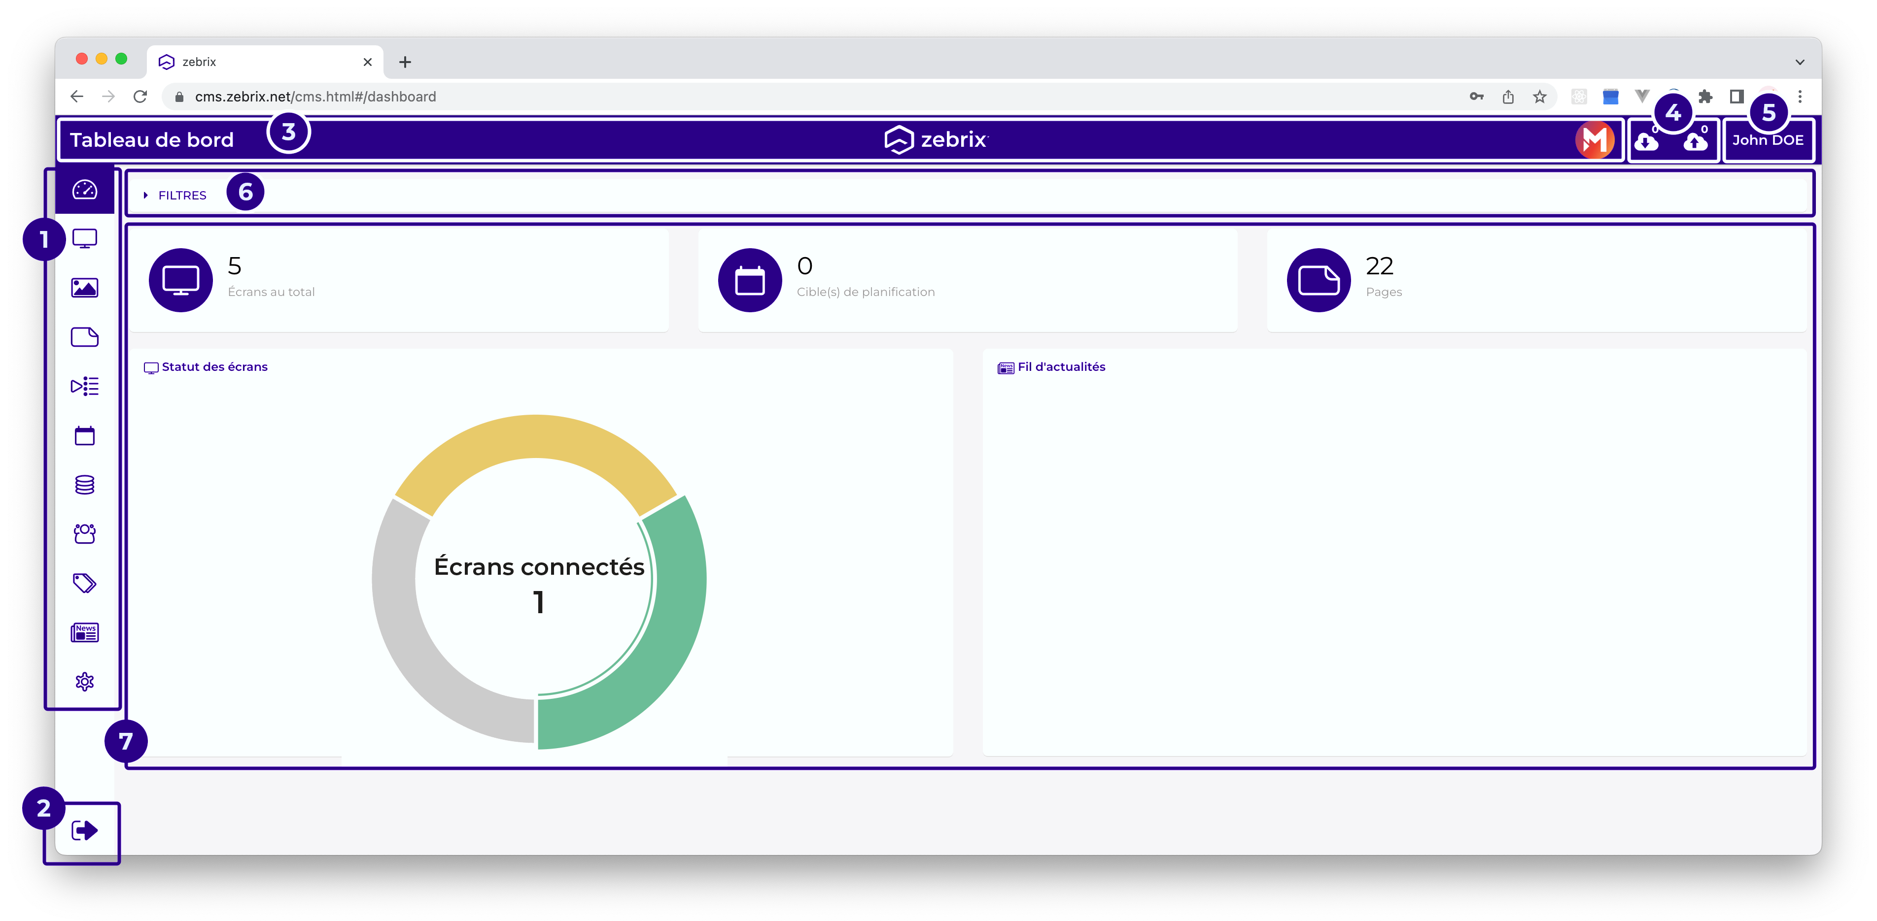
Task: Open the Playlists sidebar icon
Action: click(84, 386)
